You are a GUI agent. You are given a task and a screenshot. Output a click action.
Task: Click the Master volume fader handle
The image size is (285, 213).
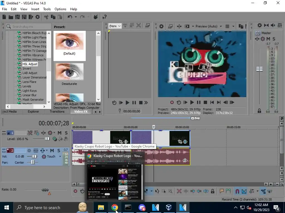(259, 69)
